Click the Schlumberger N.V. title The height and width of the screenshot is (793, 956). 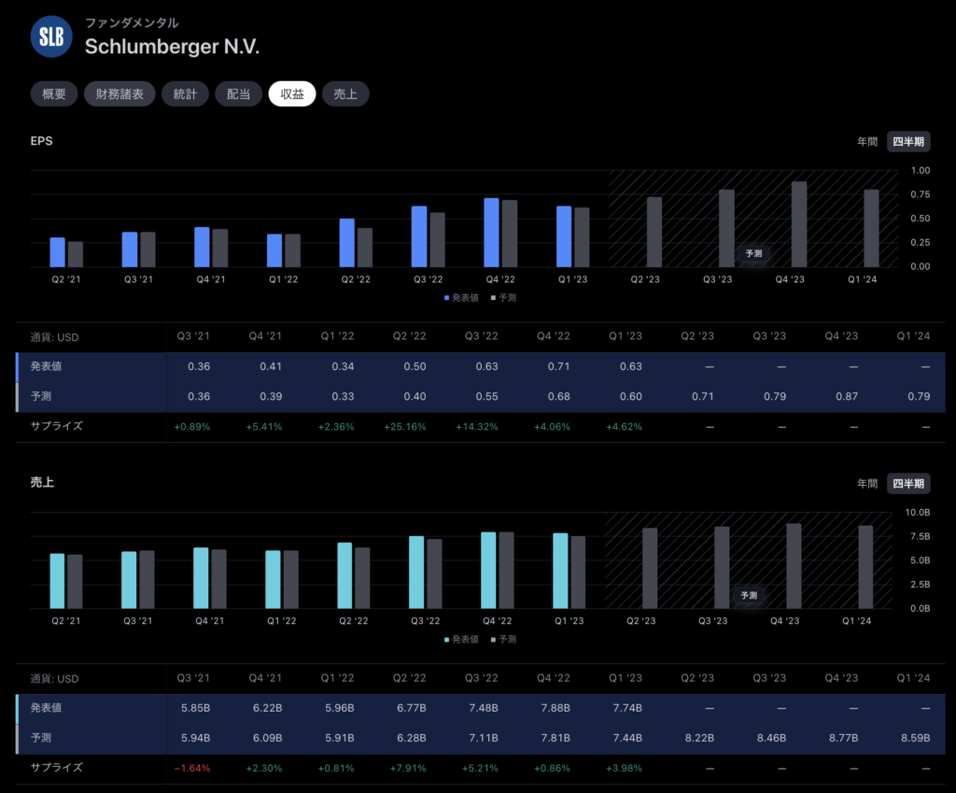click(172, 47)
